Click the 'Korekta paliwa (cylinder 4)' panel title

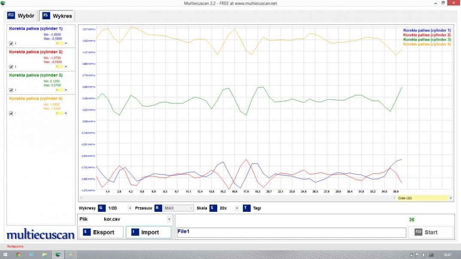coord(36,98)
